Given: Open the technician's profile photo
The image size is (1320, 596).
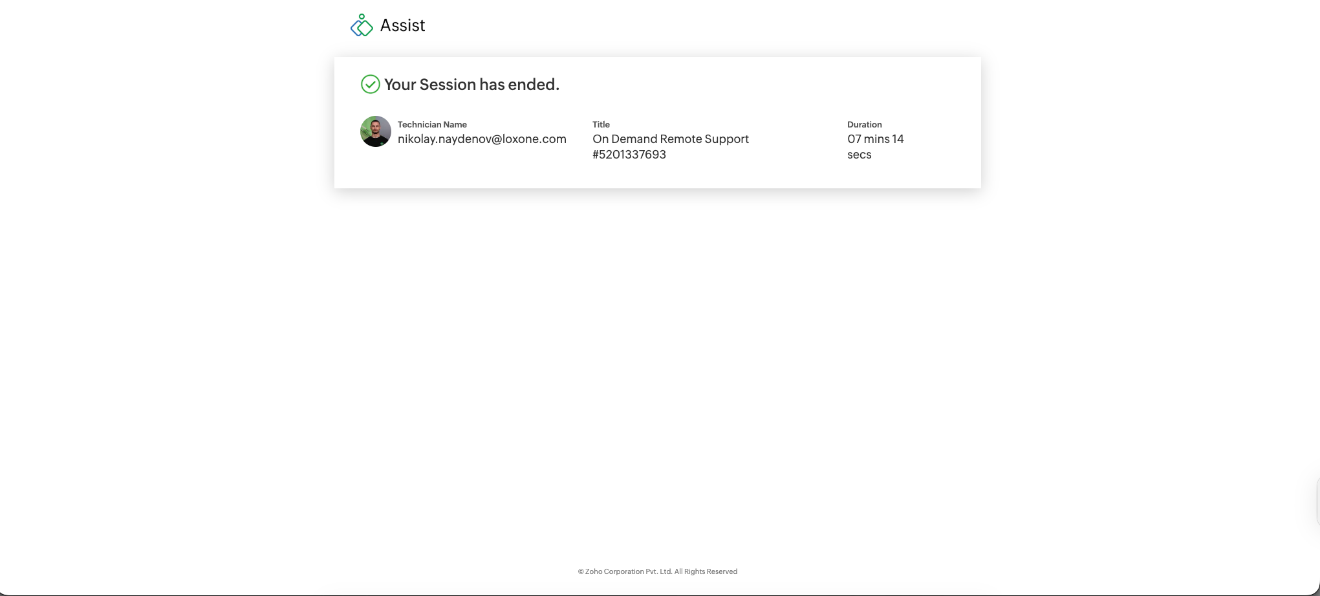Looking at the screenshot, I should 375,131.
